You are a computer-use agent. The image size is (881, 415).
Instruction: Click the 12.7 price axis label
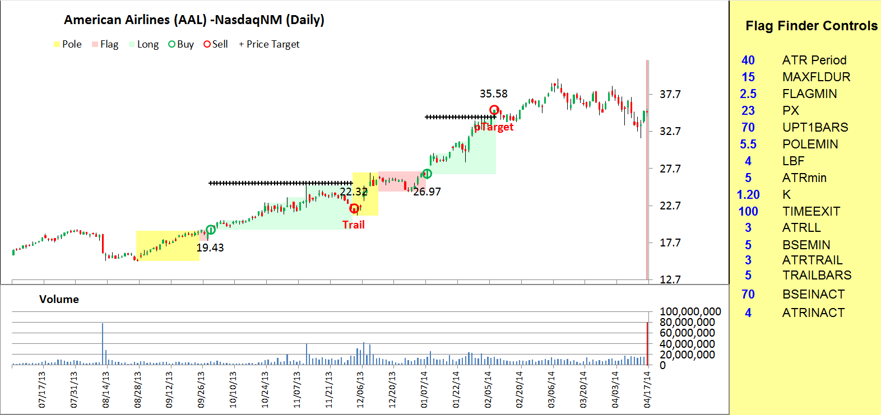pyautogui.click(x=670, y=279)
